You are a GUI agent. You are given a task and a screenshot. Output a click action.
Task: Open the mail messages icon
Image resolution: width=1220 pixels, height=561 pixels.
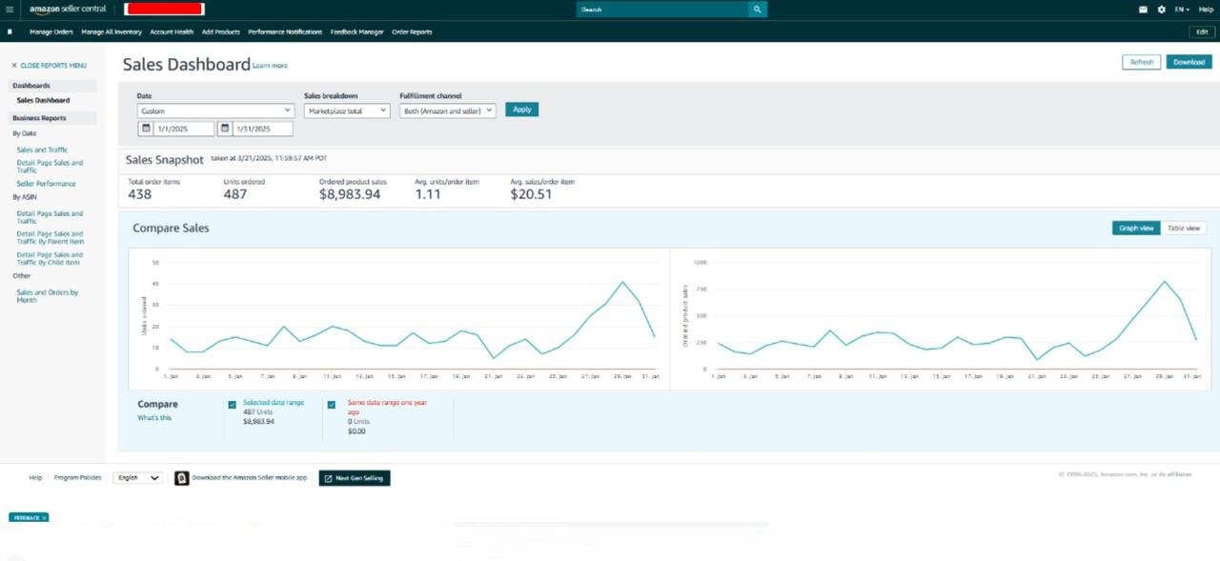pos(1144,9)
